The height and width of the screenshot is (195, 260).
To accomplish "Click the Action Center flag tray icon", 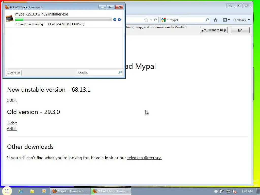I will 222,191.
